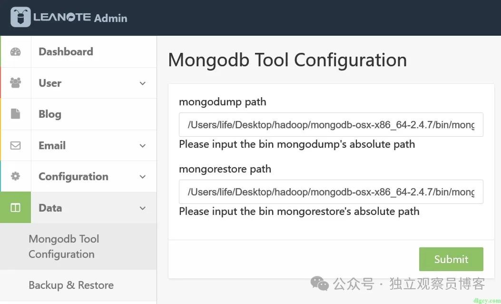Viewport: 501px width, 304px height.
Task: Click the User group icon
Action: pyautogui.click(x=15, y=83)
